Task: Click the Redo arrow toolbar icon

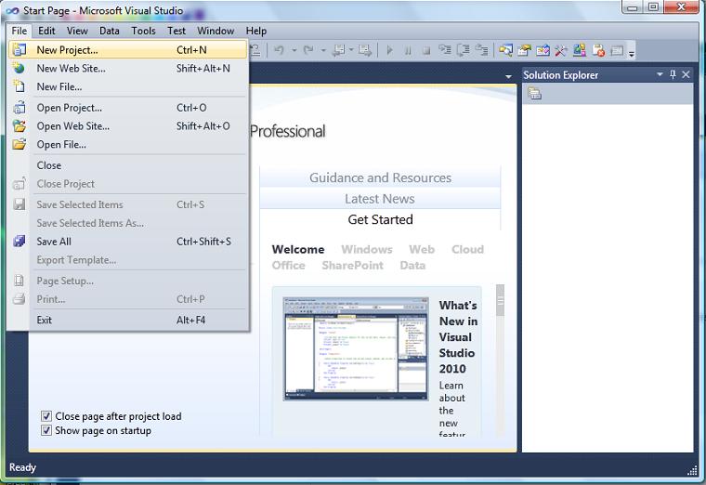Action: point(308,50)
